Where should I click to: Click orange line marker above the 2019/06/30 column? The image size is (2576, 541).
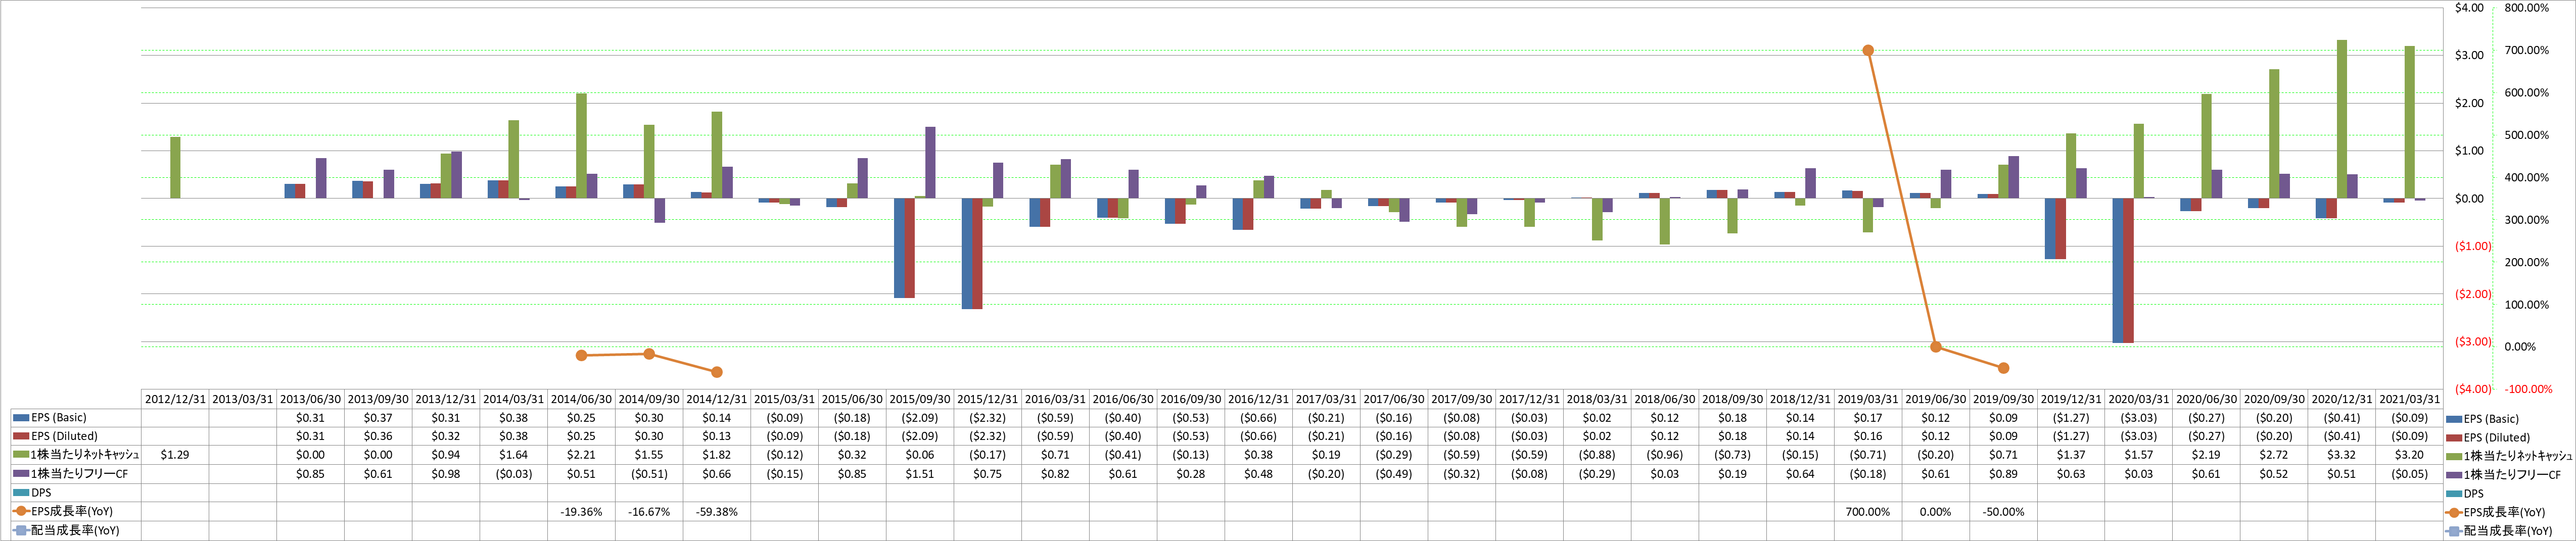point(1936,347)
